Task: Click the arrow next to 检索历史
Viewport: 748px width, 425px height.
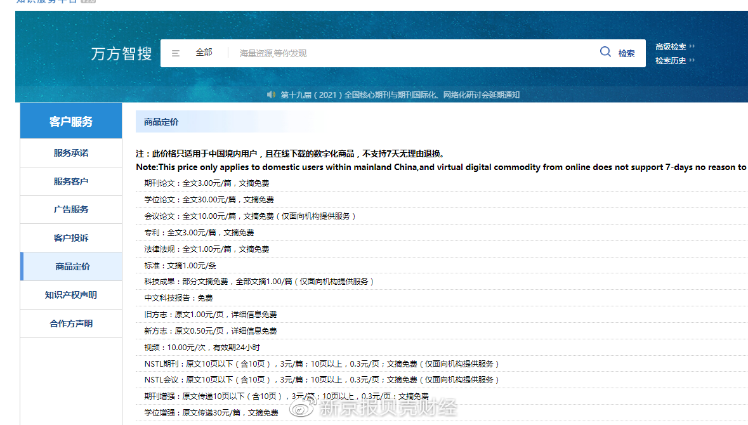Action: [692, 60]
